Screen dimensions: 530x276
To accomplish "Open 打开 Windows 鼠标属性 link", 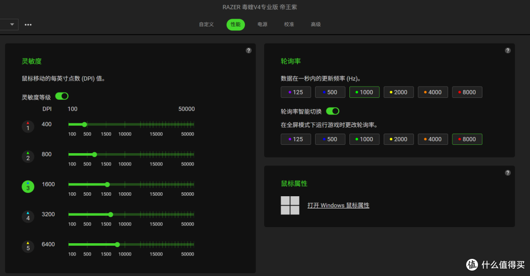I will [x=338, y=205].
